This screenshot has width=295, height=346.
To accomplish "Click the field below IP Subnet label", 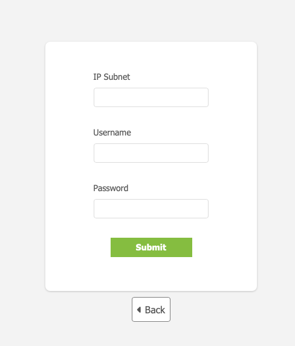I will coord(151,97).
